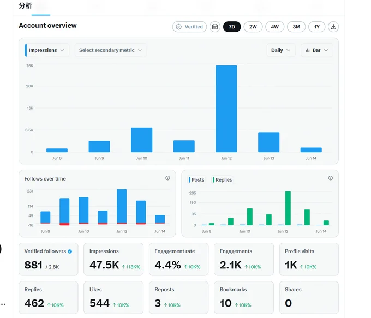Click the verified badge beside Verified followers

click(70, 251)
